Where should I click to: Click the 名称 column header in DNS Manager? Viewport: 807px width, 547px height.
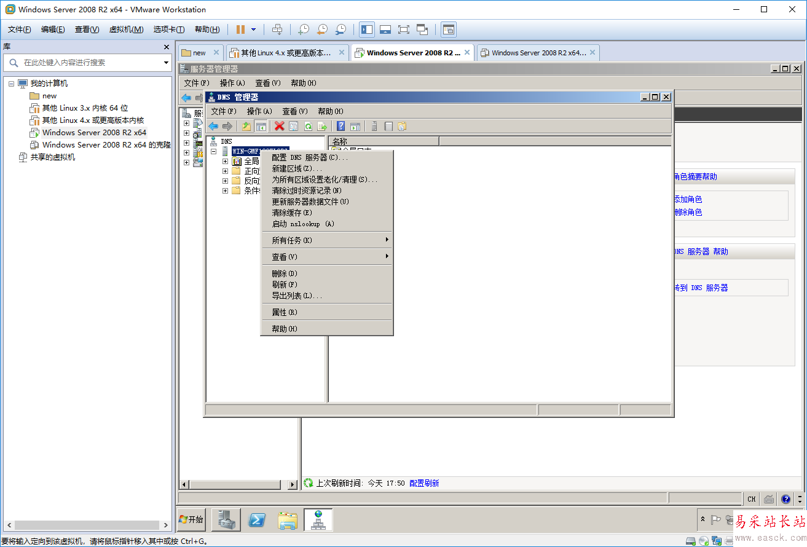click(x=384, y=141)
